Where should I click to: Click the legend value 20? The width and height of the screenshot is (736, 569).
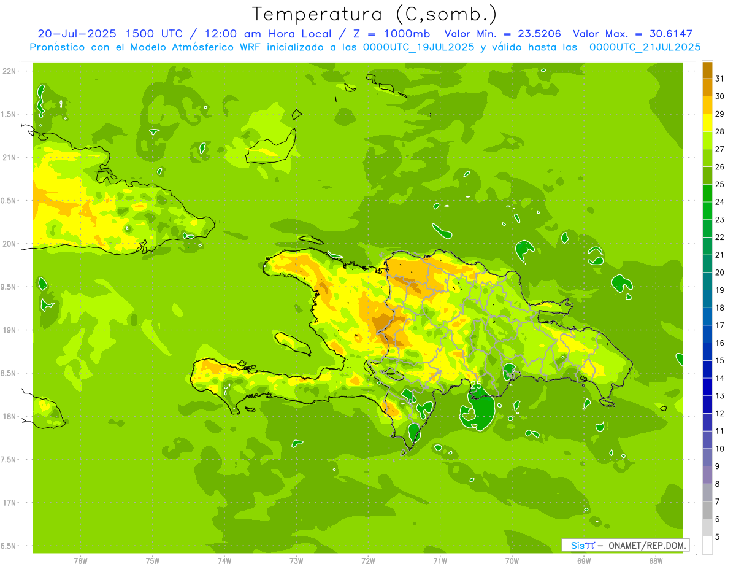(x=720, y=273)
